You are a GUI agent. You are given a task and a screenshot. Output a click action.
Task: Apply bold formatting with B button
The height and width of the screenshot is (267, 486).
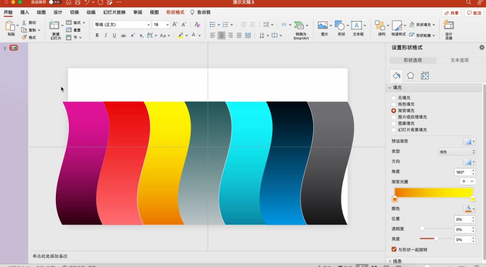point(97,35)
